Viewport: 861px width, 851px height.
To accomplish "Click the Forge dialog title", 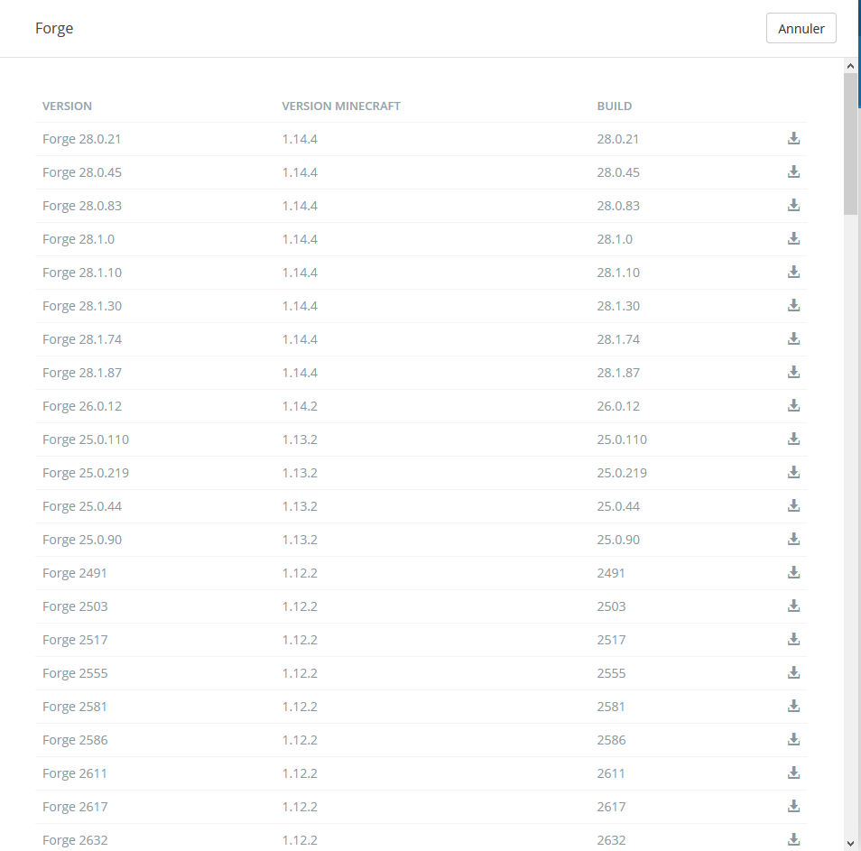I will (x=54, y=29).
